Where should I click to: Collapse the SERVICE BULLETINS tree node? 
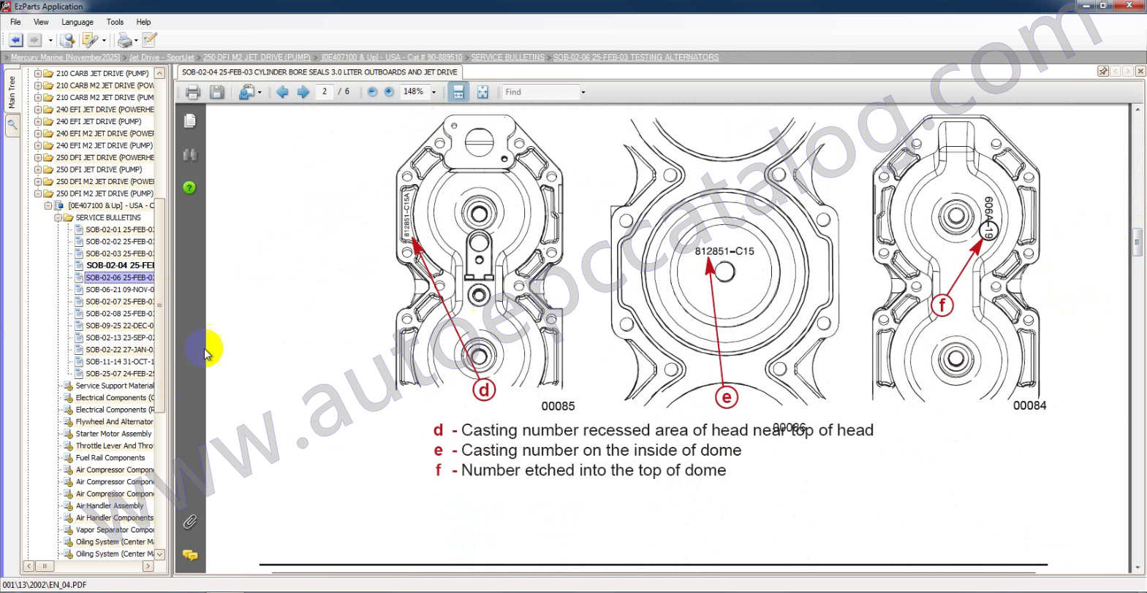58,218
